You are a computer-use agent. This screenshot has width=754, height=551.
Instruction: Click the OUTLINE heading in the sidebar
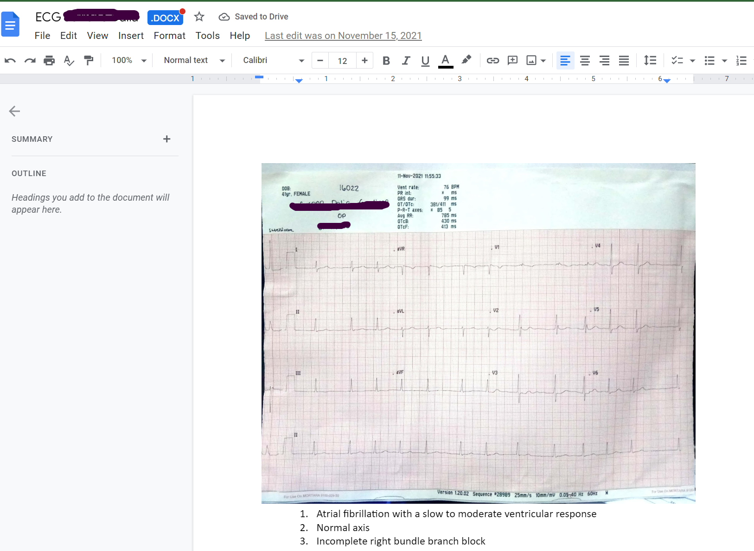(x=29, y=173)
